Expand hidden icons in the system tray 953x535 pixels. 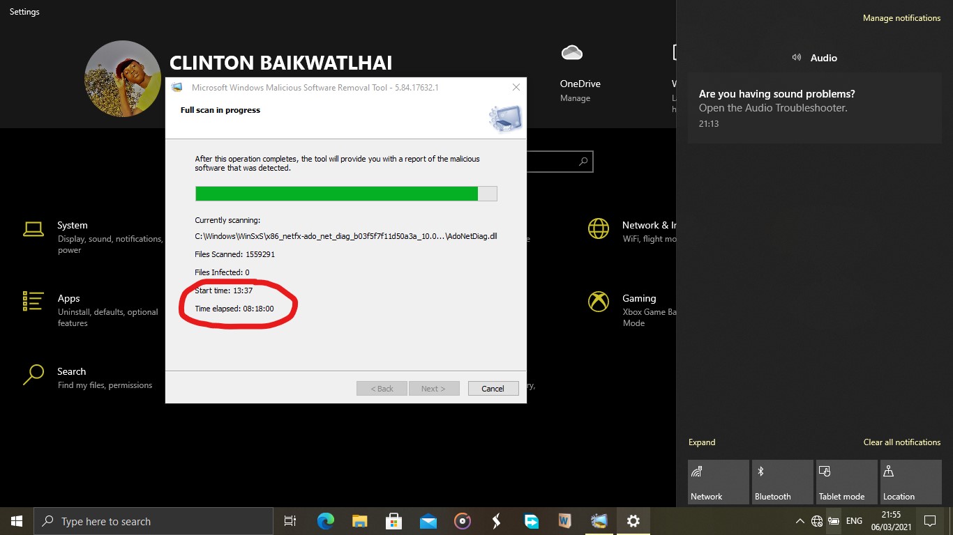[800, 520]
